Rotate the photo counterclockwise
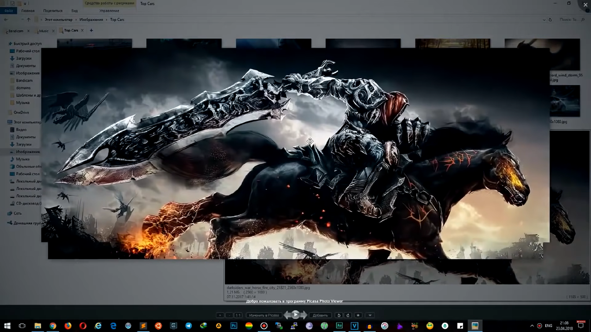 (x=339, y=315)
